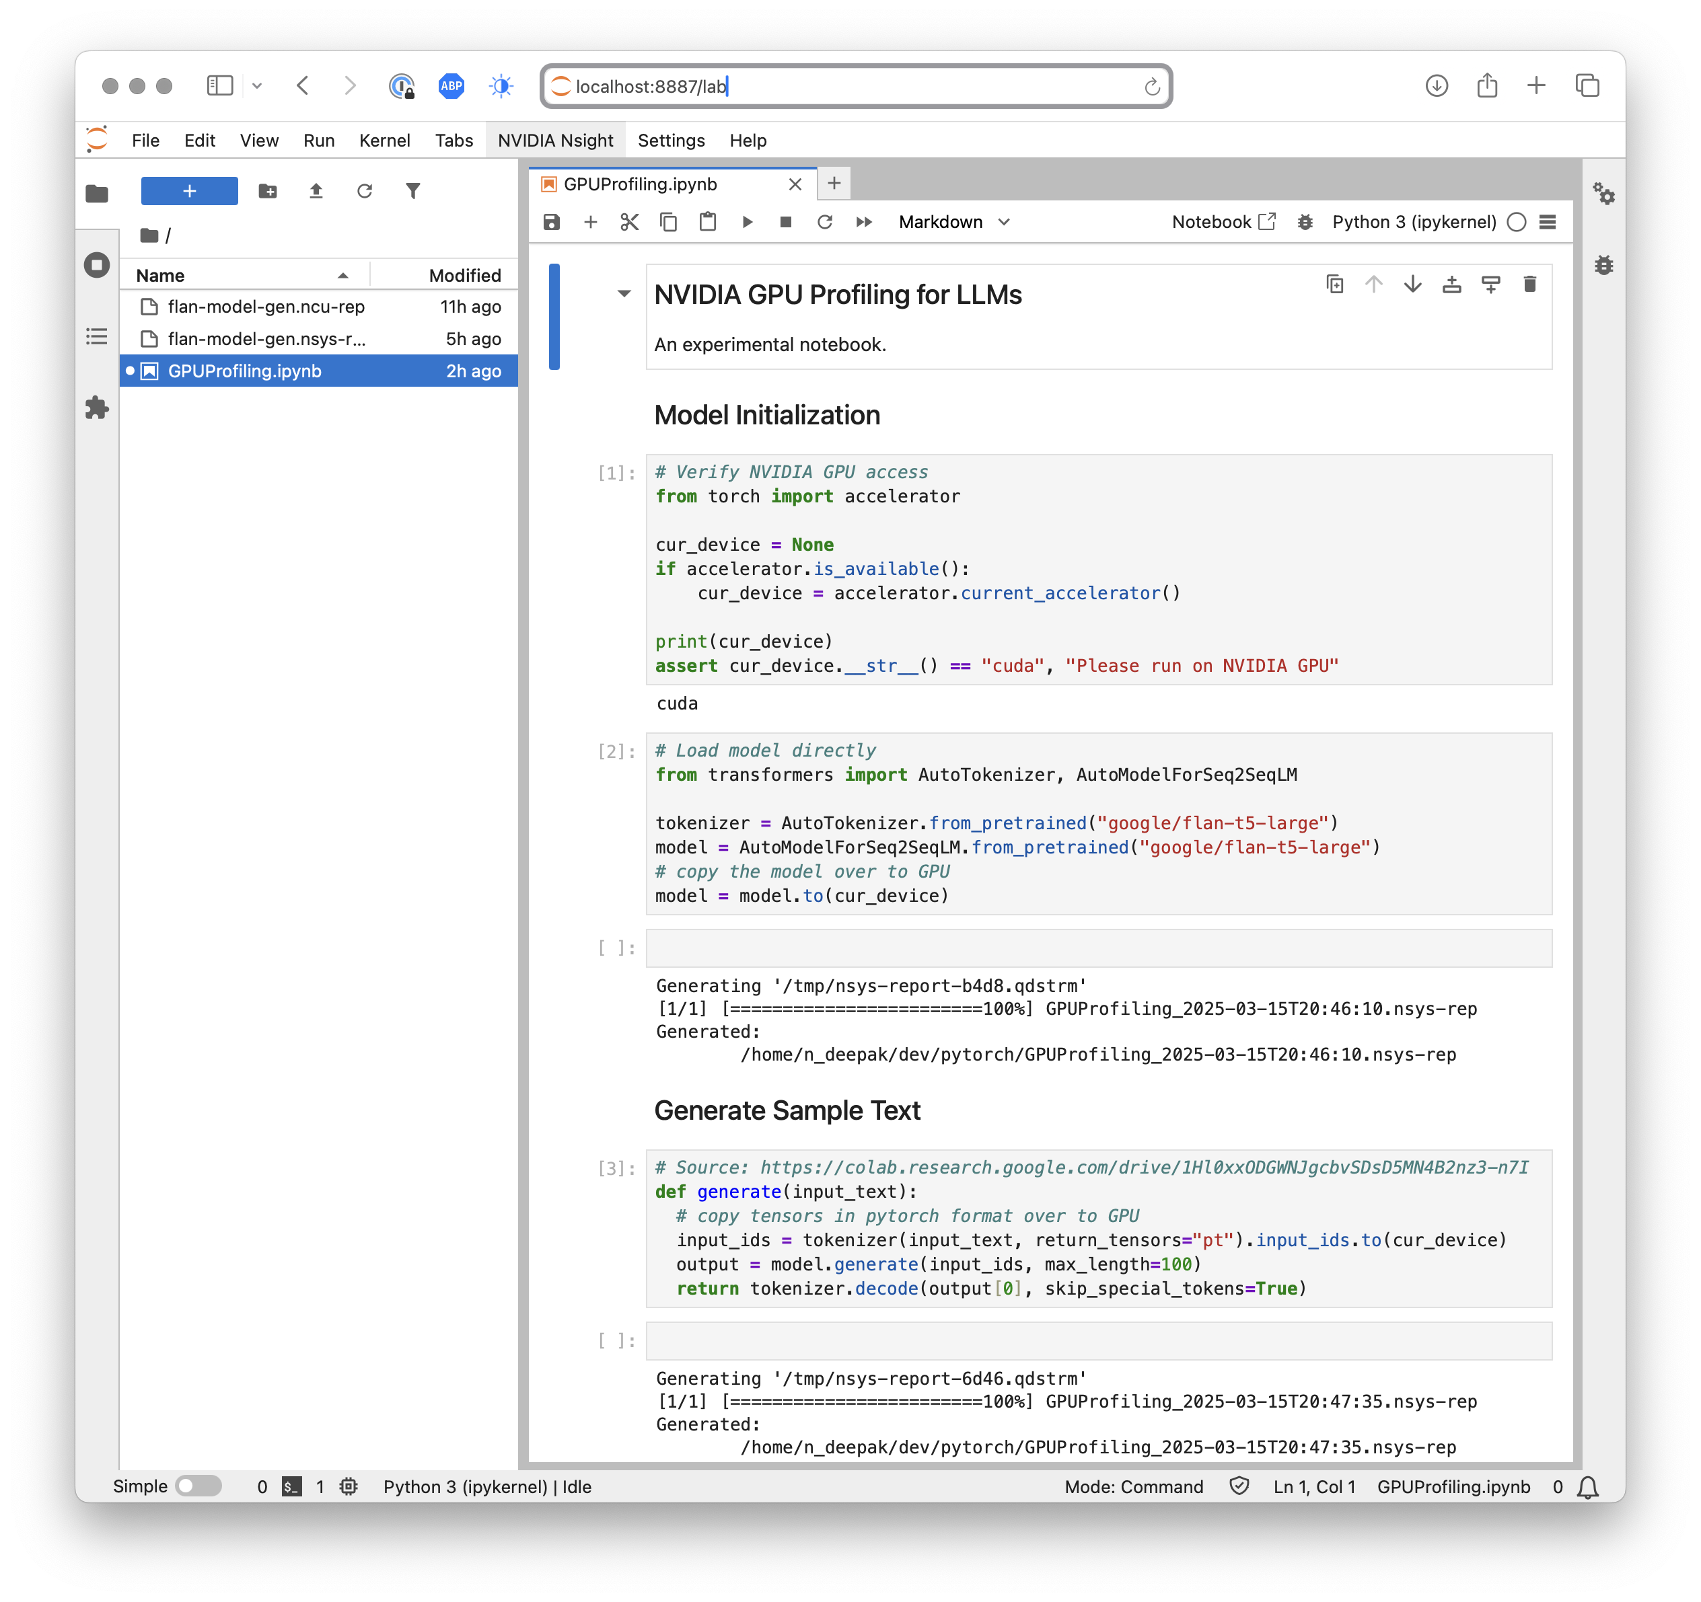The height and width of the screenshot is (1602, 1701).
Task: Click the terminals count icon in status bar
Action: coord(292,1486)
